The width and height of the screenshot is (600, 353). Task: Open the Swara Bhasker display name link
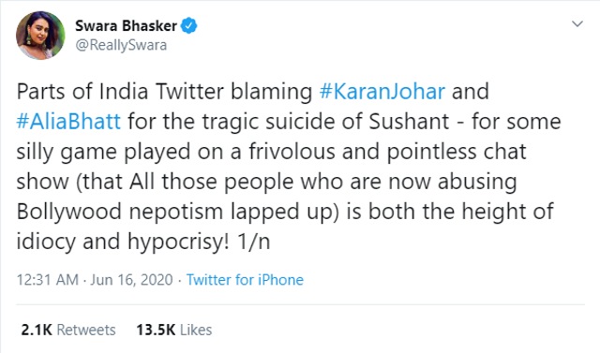[x=126, y=26]
